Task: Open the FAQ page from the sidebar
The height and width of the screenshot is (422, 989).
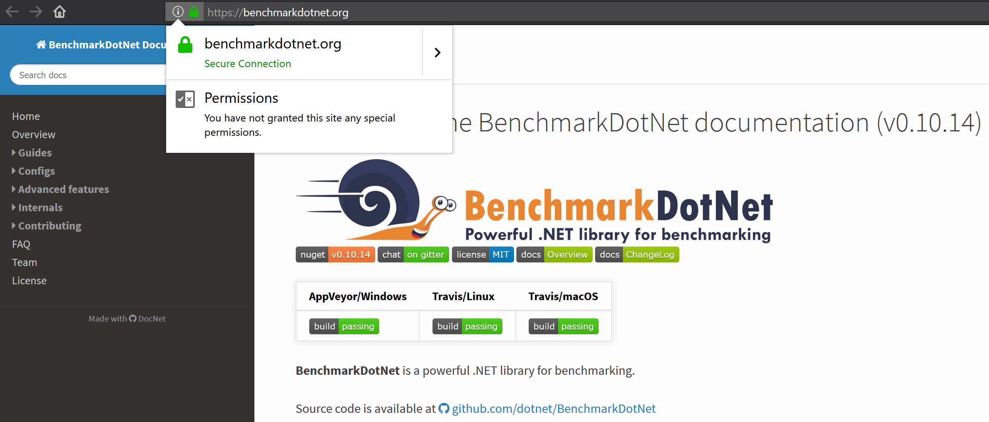Action: (21, 244)
